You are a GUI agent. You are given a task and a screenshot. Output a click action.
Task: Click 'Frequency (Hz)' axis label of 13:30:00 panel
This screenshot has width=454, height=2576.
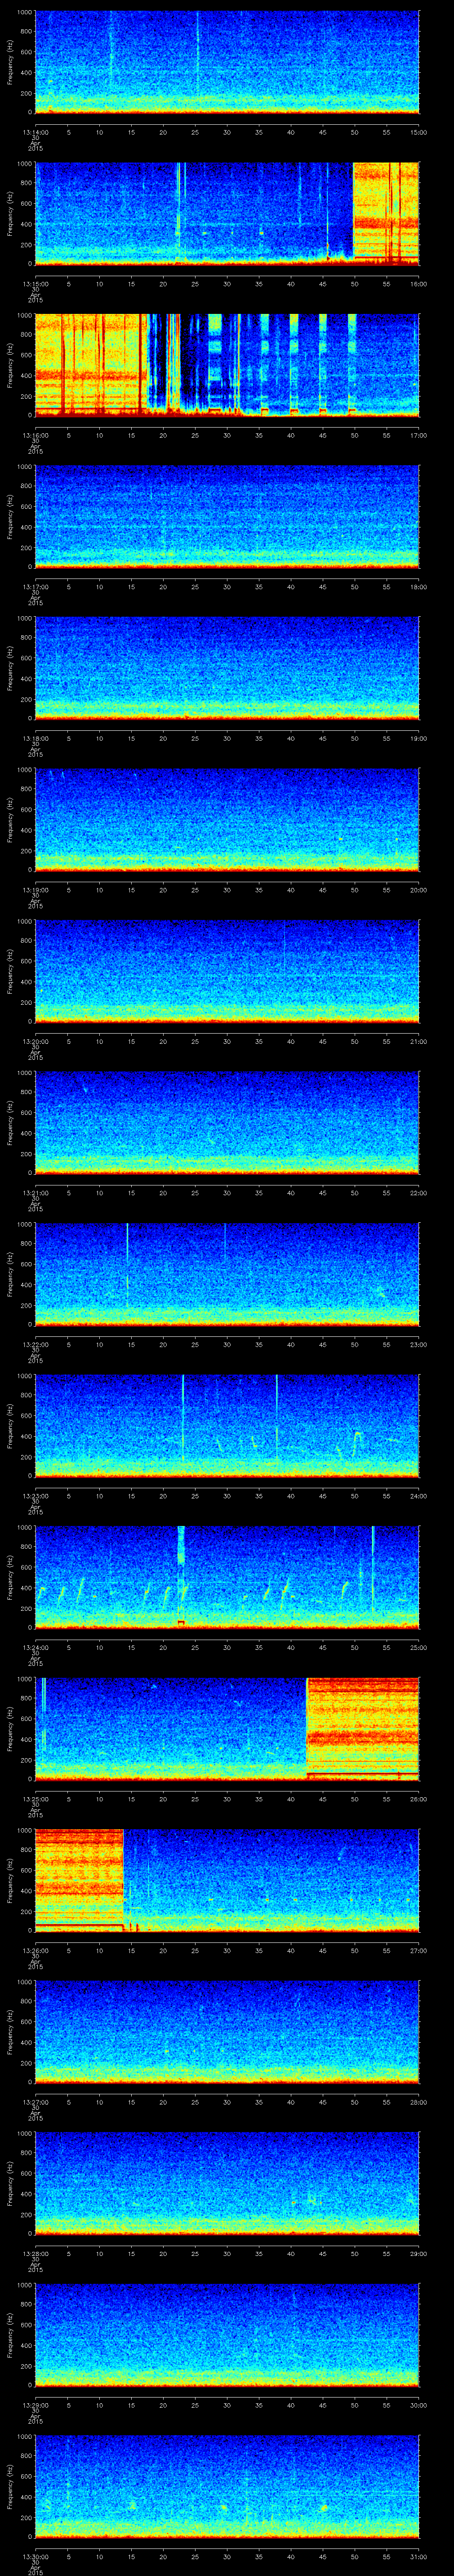(x=10, y=2487)
